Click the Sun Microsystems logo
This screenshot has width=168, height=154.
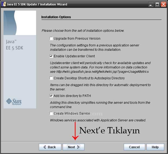point(14,102)
